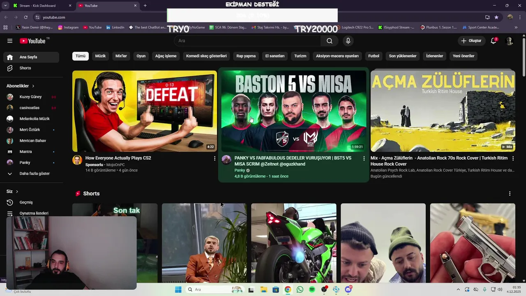The width and height of the screenshot is (526, 296).
Task: Switch to the Stream - Kick Dashboard tab
Action: pos(42,6)
